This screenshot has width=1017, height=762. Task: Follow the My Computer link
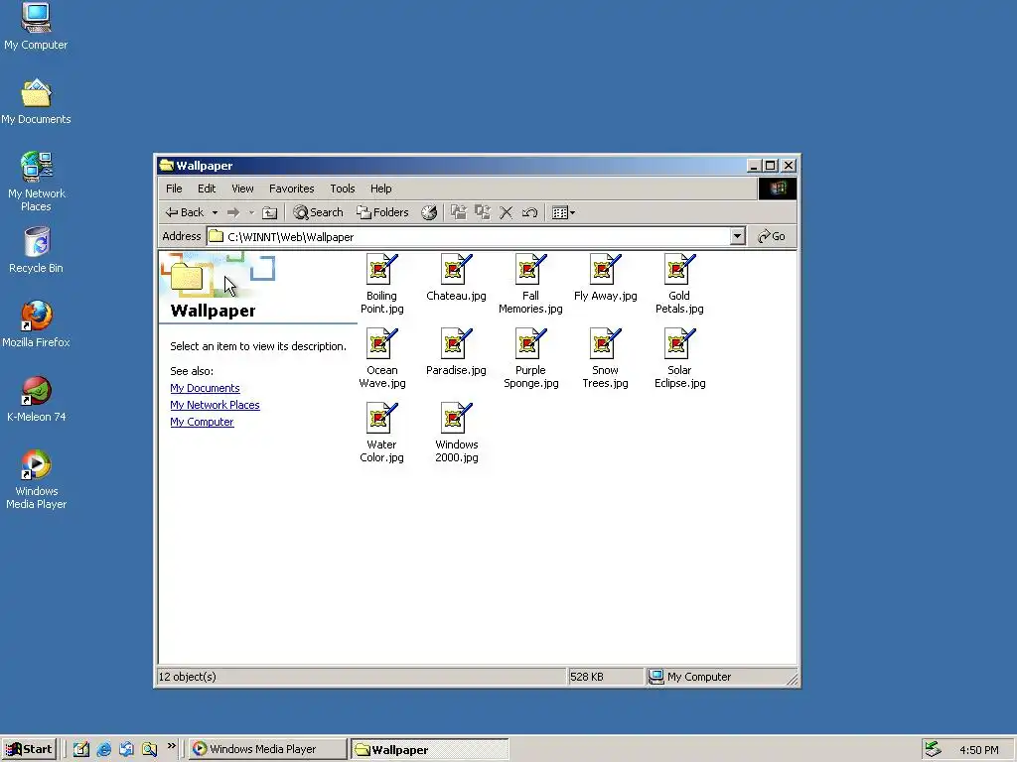coord(202,422)
